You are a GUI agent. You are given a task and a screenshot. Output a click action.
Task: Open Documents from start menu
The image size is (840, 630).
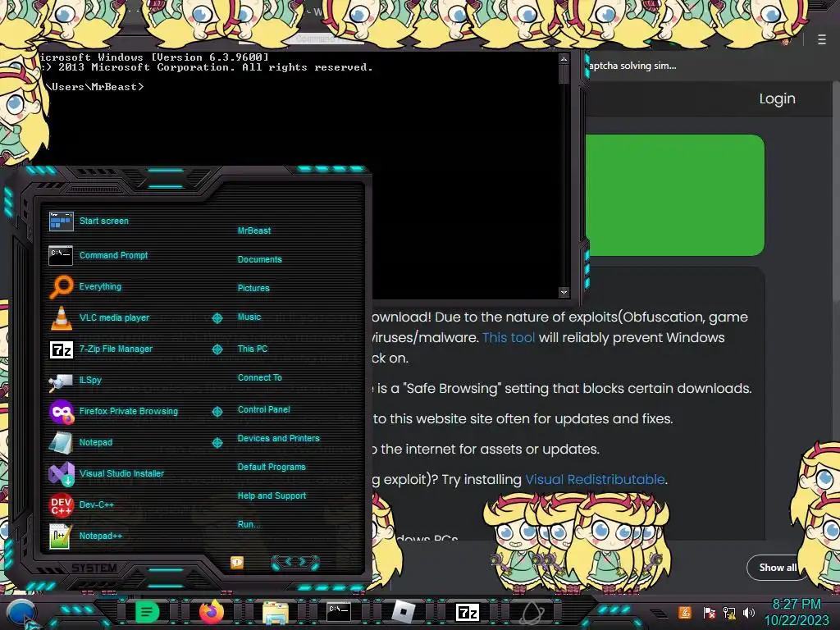(x=259, y=259)
